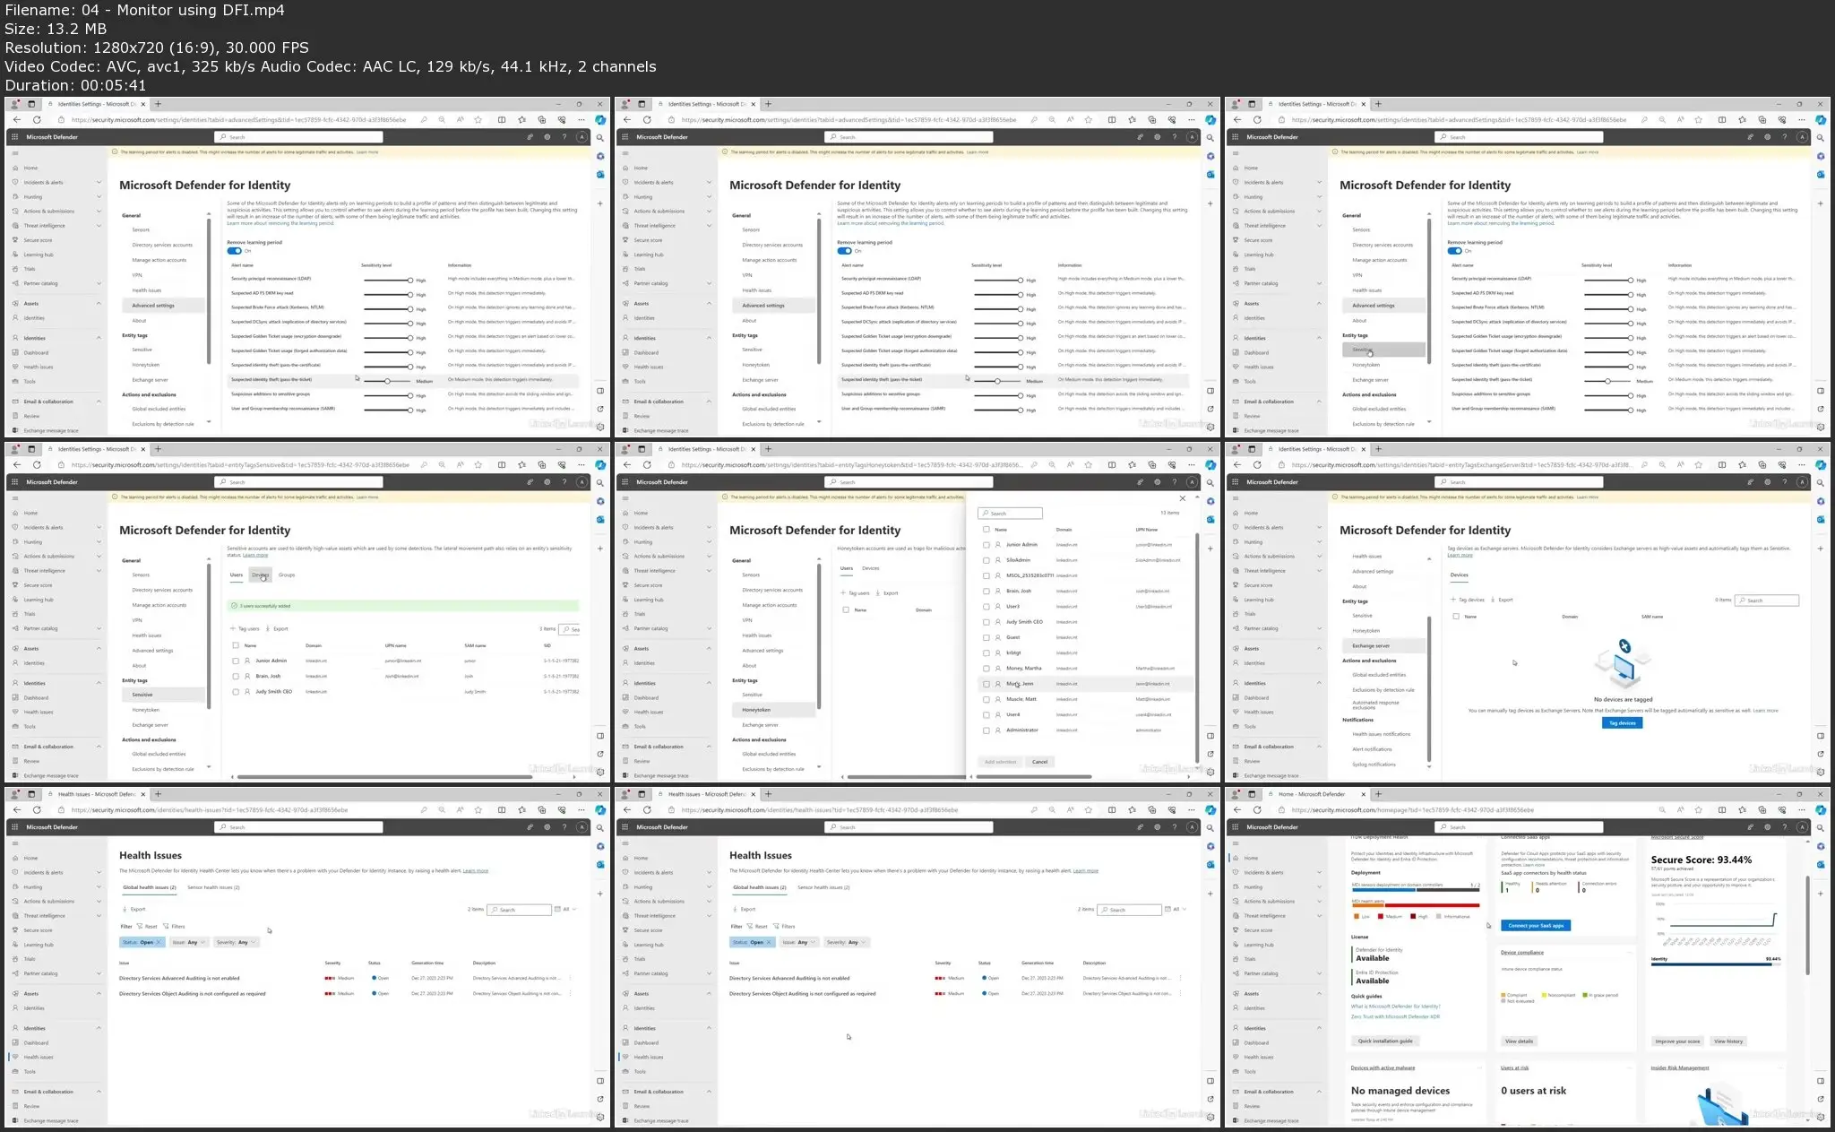Click Secure score trophy icon in Exchange server frame
Image resolution: width=1835 pixels, height=1132 pixels.
coord(1236,585)
